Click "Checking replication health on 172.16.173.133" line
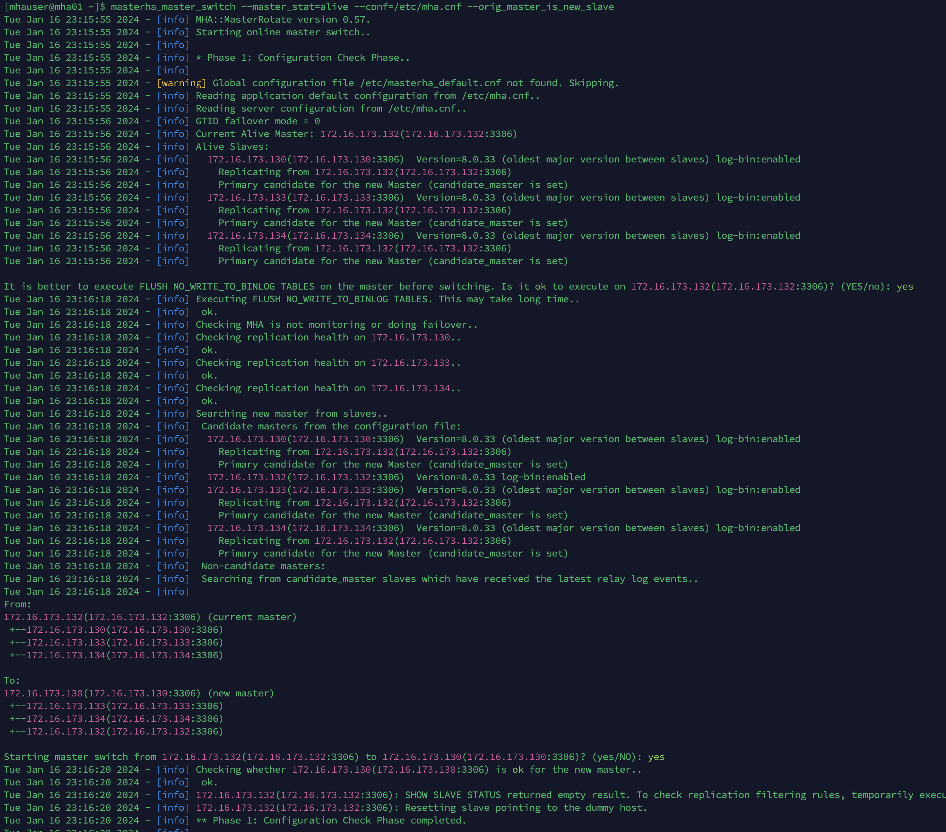This screenshot has width=946, height=832. click(x=328, y=363)
